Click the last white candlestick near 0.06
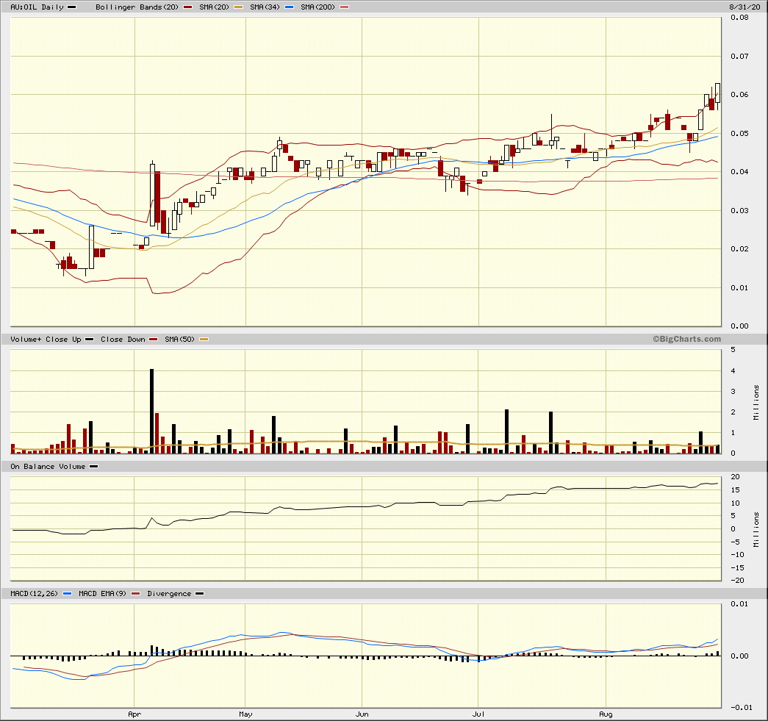The height and width of the screenshot is (721, 768). click(717, 93)
